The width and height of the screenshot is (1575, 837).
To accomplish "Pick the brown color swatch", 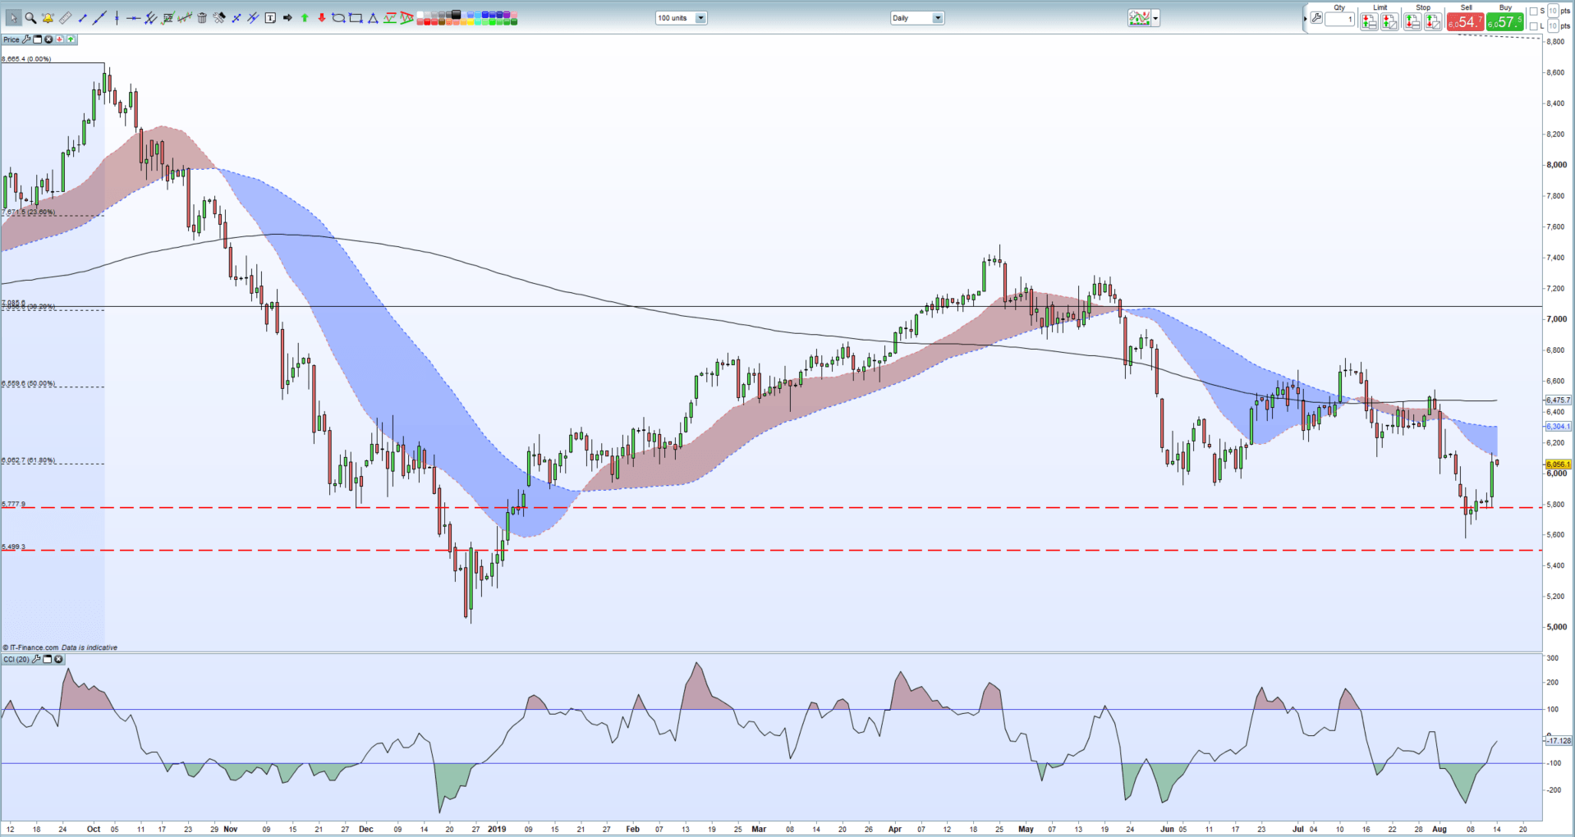I will (441, 21).
